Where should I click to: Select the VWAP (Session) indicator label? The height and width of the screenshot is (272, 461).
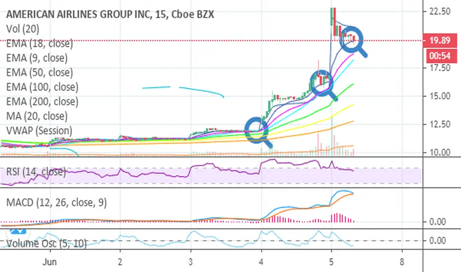(x=39, y=131)
